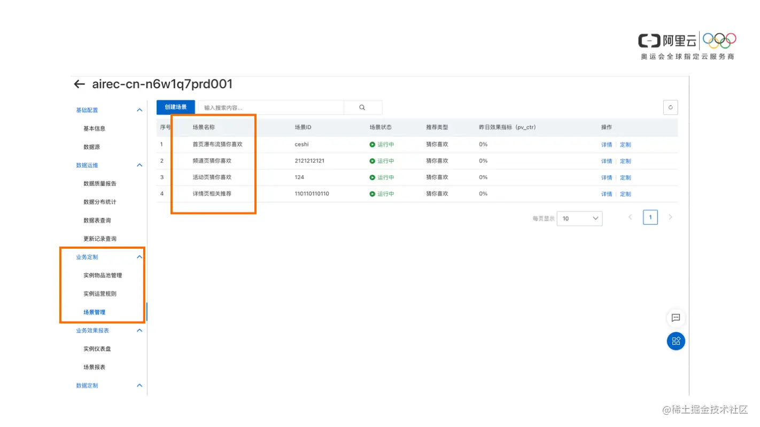Click the 场景名称 column header
The image size is (760, 427).
pyautogui.click(x=204, y=128)
